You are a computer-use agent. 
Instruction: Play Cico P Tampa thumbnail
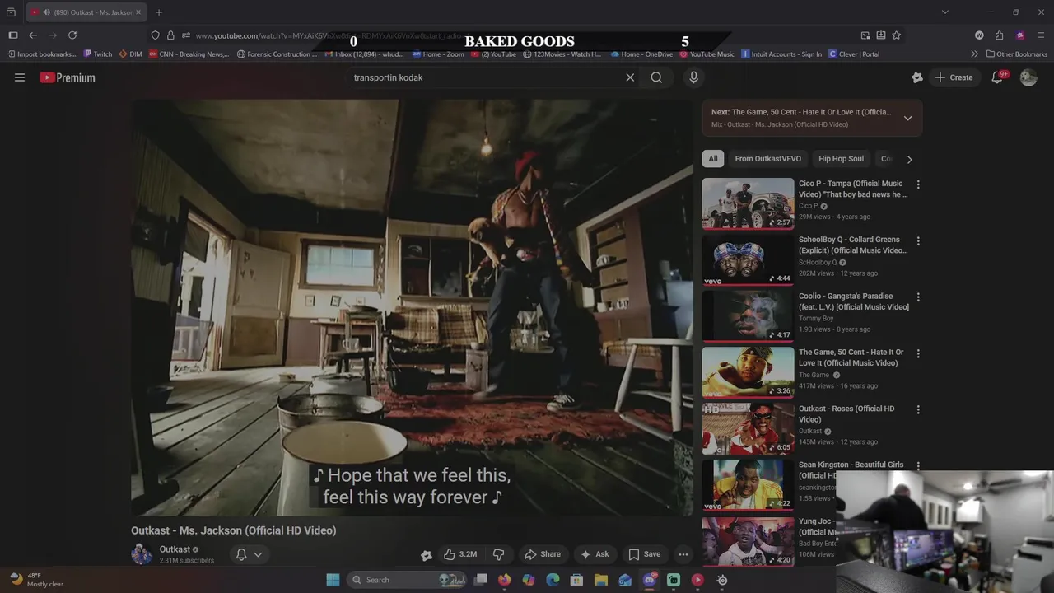click(748, 203)
